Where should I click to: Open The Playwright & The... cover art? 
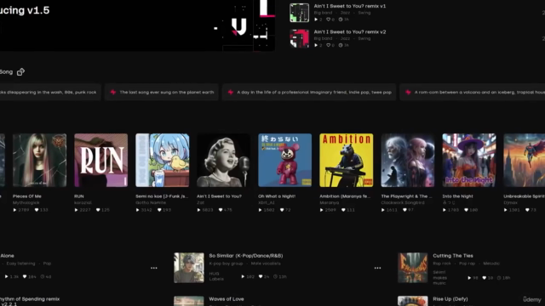tap(408, 161)
